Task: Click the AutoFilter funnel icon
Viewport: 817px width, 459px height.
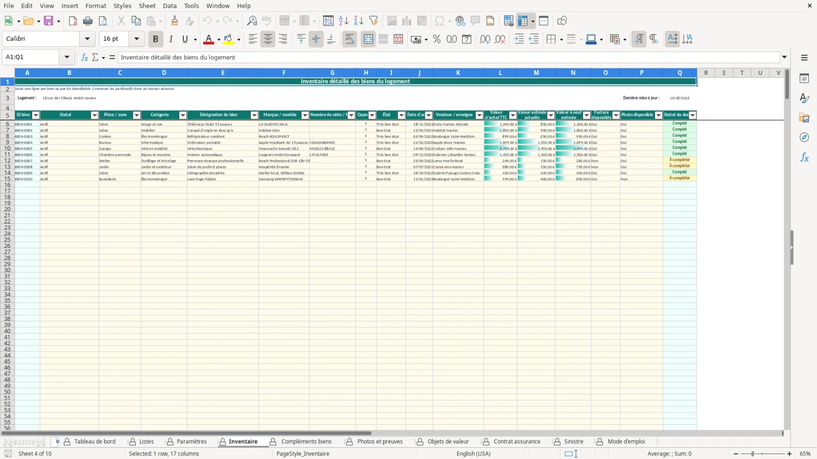Action: (x=374, y=21)
